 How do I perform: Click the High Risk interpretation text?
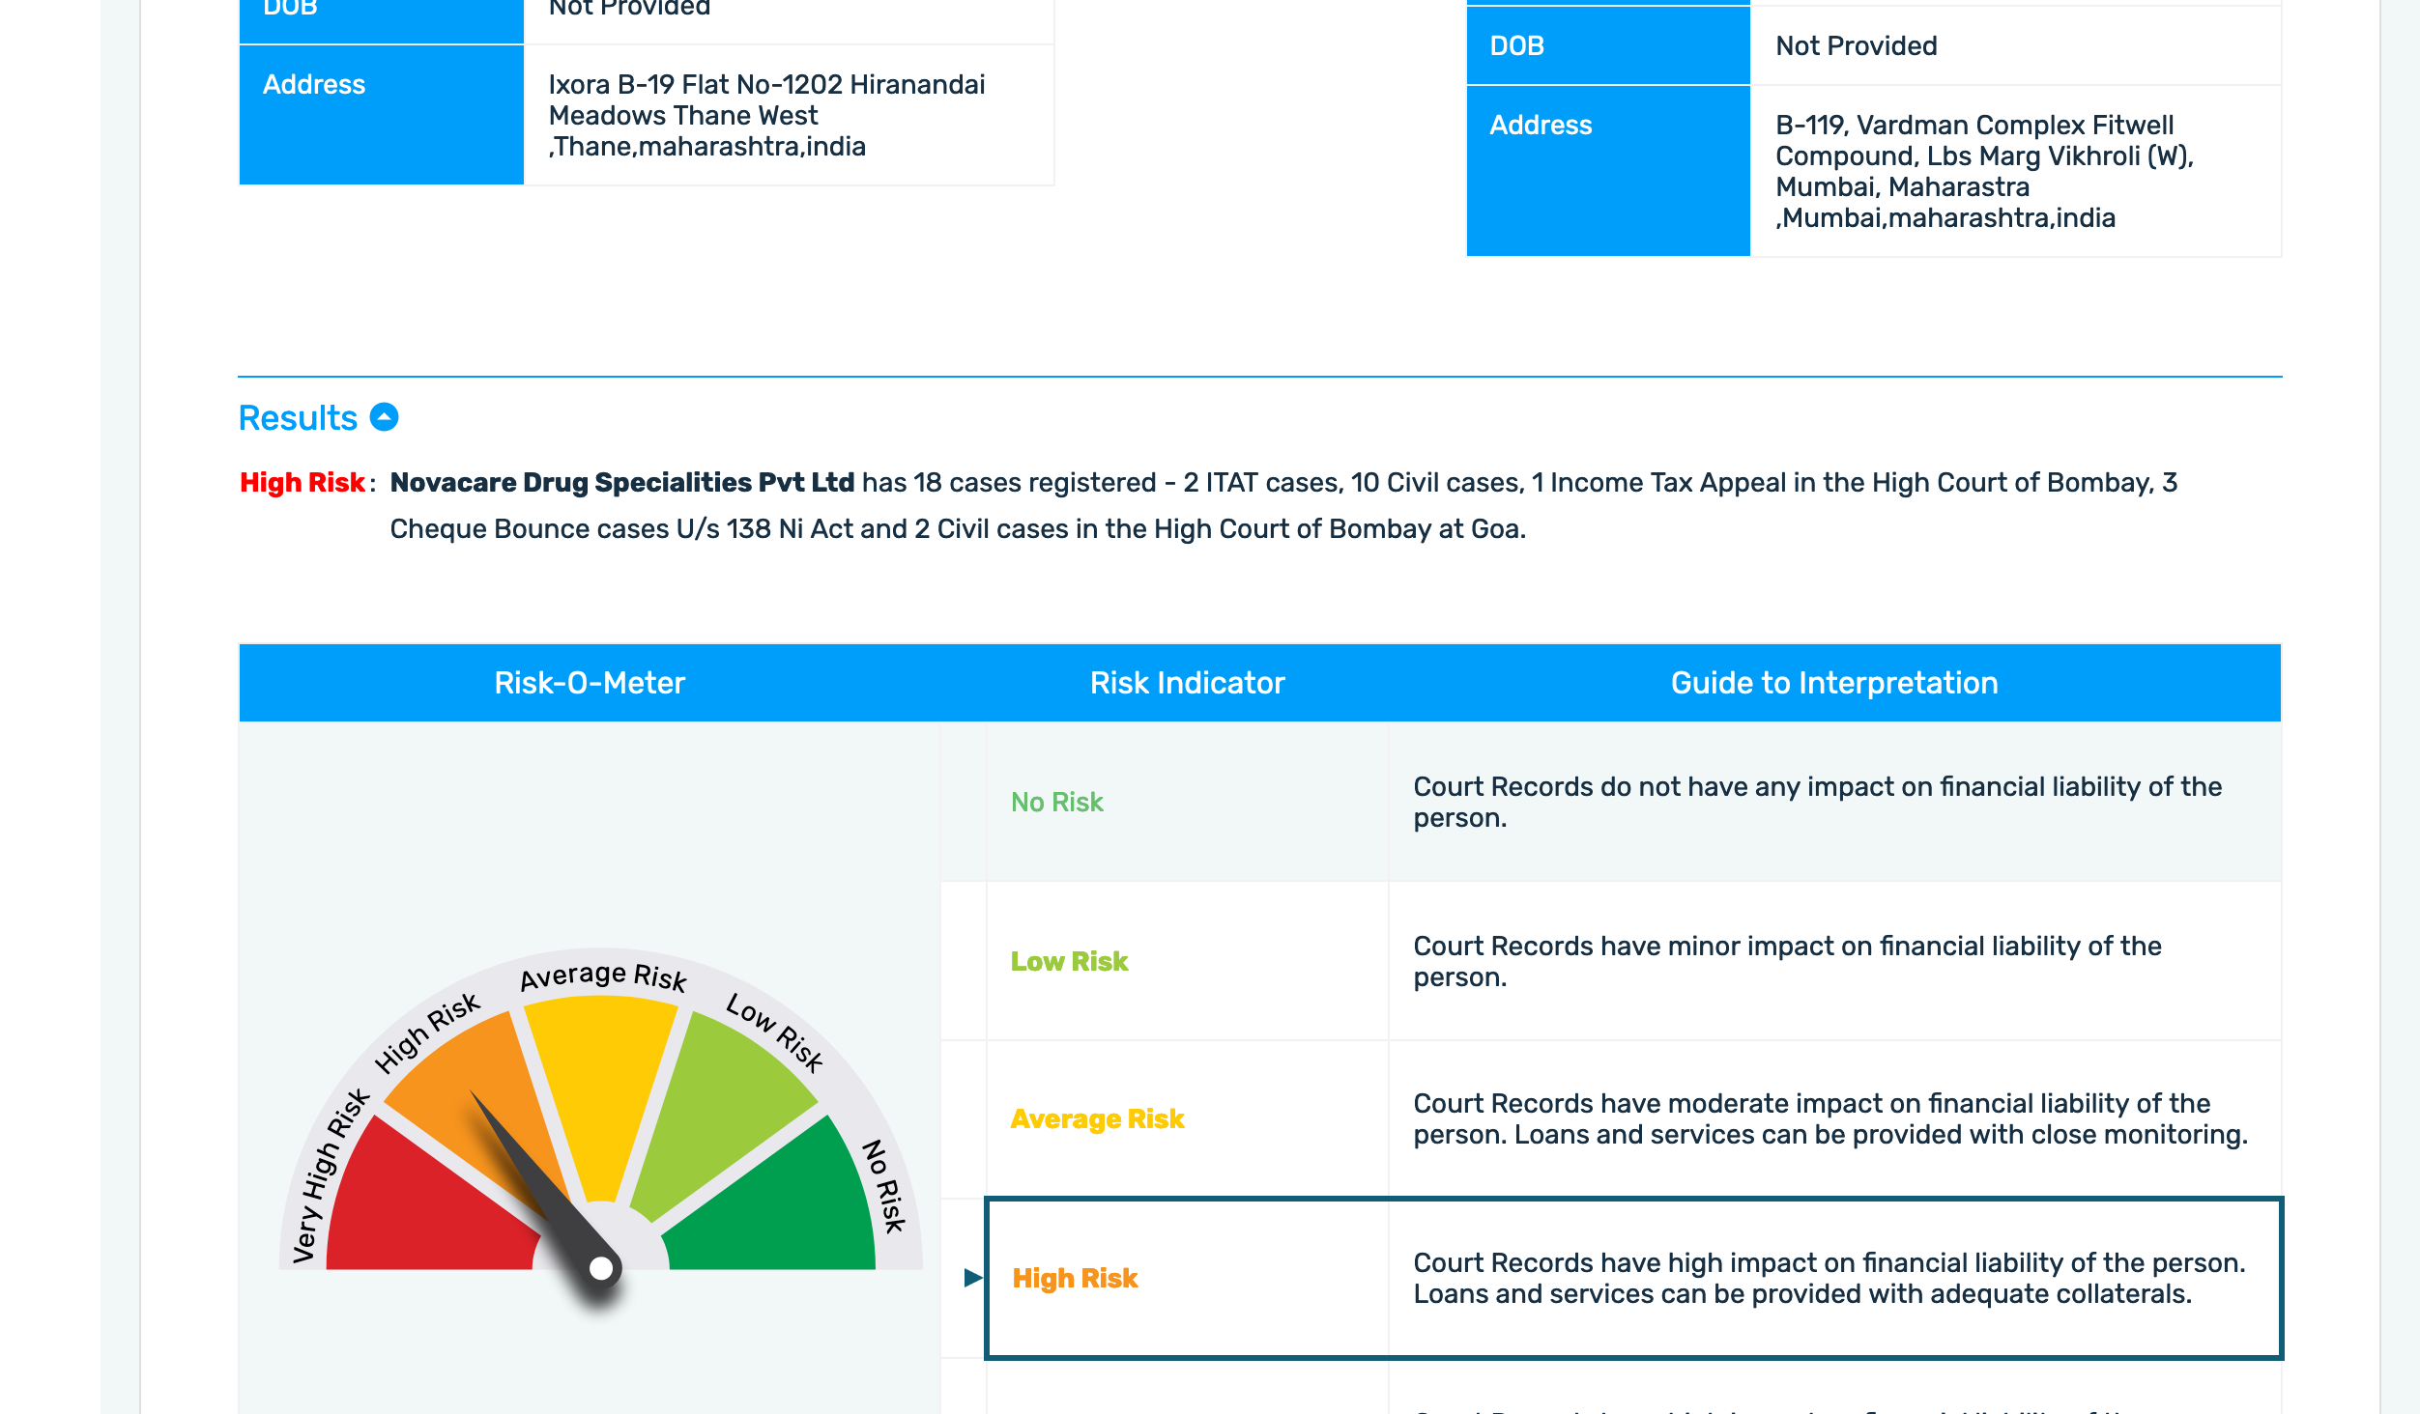pos(1829,1278)
